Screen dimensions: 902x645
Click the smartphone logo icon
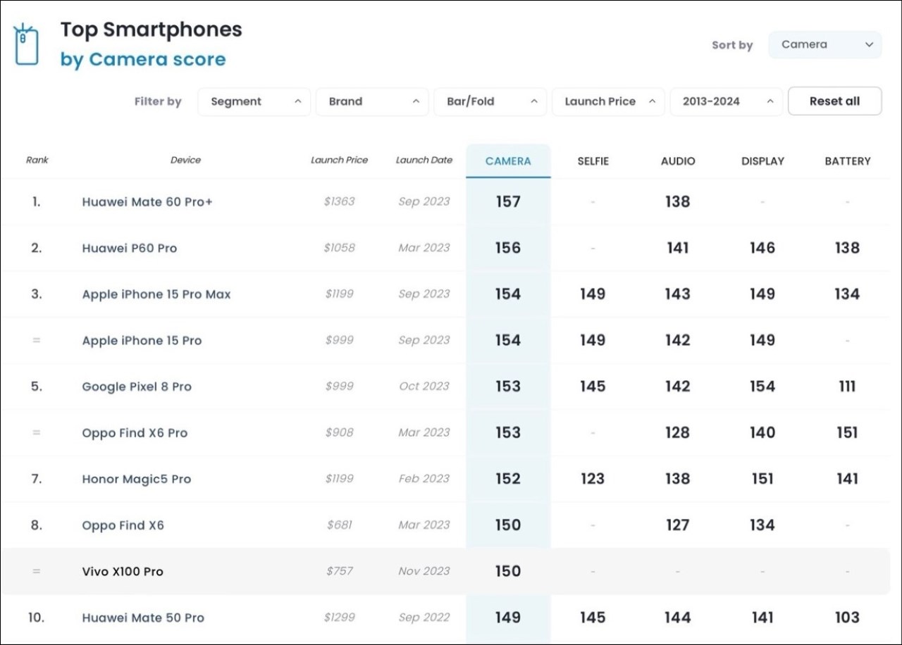coord(27,44)
